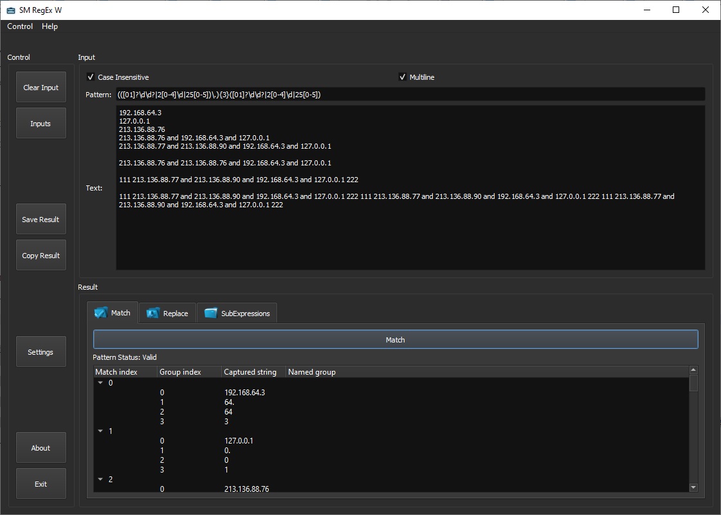Open the Inputs button
Image resolution: width=721 pixels, height=515 pixels.
pos(41,124)
